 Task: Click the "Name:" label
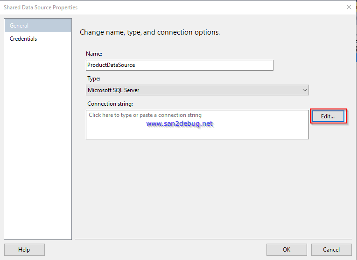[94, 54]
